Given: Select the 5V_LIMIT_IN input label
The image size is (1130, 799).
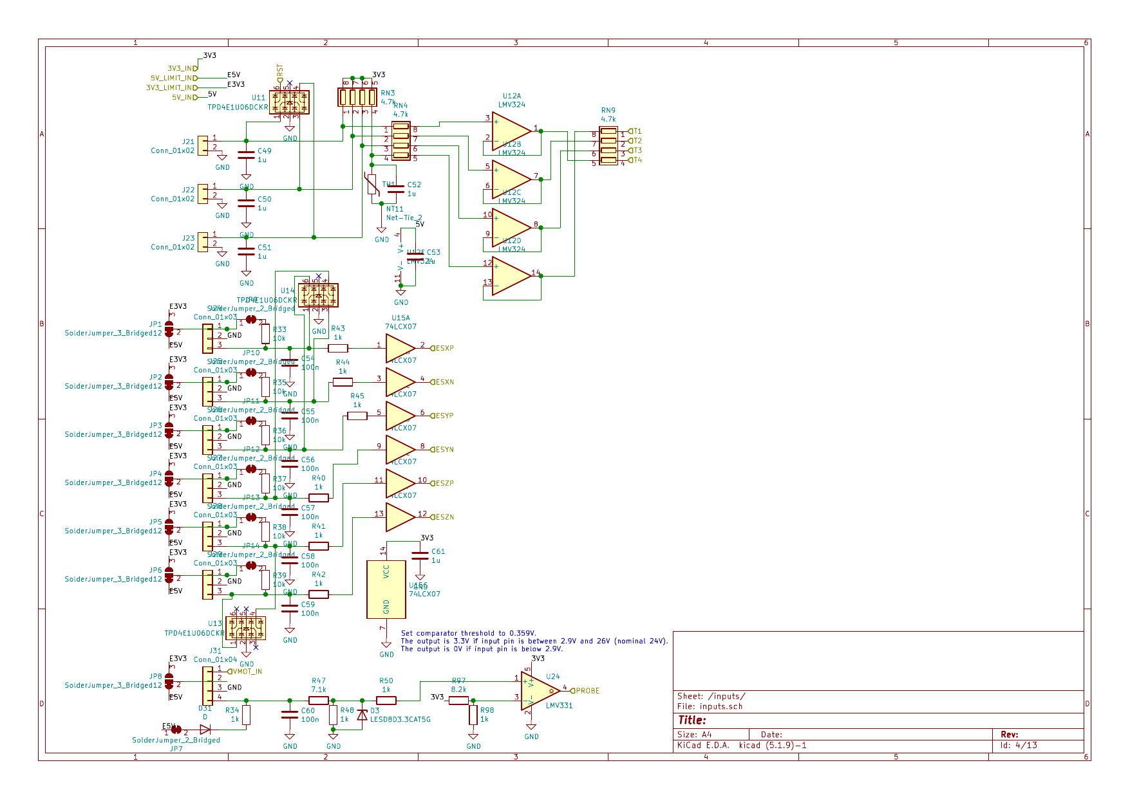Looking at the screenshot, I should click(174, 78).
